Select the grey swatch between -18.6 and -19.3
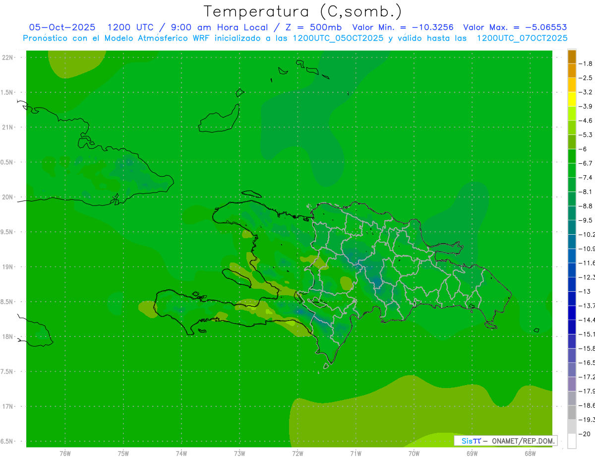595x460 pixels. pyautogui.click(x=572, y=412)
